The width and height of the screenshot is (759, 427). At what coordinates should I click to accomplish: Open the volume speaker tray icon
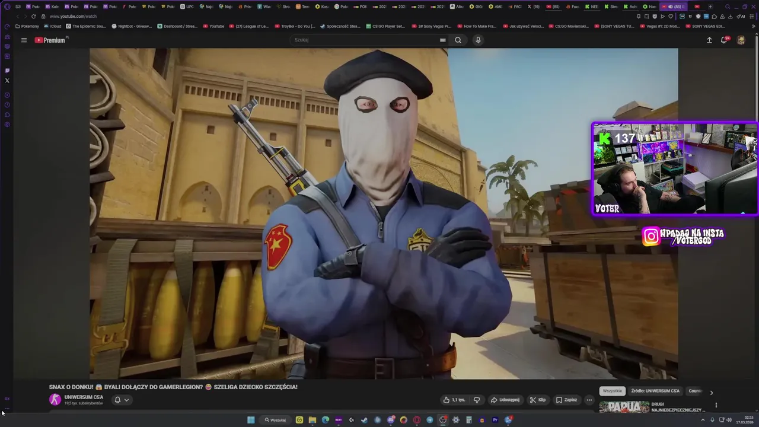pyautogui.click(x=729, y=420)
